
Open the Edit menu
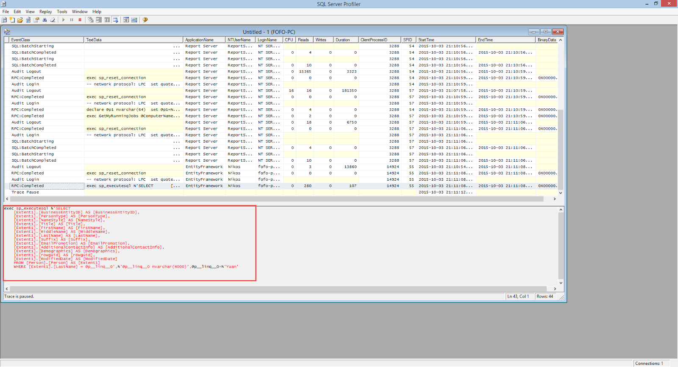[17, 12]
